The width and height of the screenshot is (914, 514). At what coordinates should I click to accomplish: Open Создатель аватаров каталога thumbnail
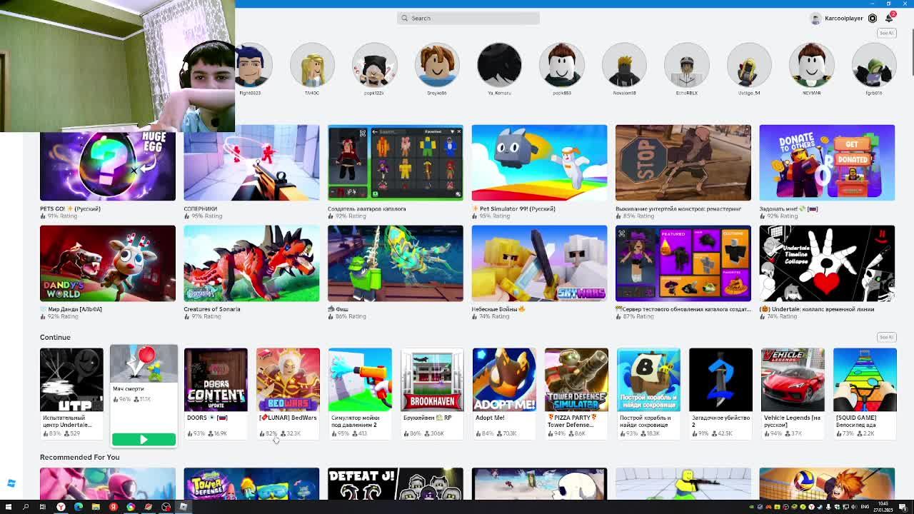click(396, 163)
